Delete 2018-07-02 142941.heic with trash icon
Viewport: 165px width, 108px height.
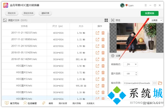(103, 60)
